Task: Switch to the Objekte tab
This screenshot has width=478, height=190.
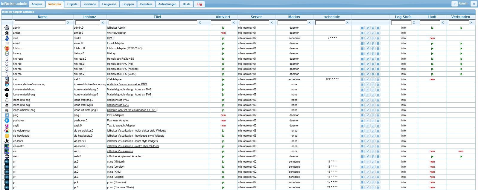Action: pyautogui.click(x=72, y=4)
